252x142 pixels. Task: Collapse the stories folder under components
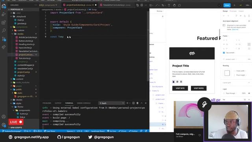pyautogui.click(x=20, y=34)
